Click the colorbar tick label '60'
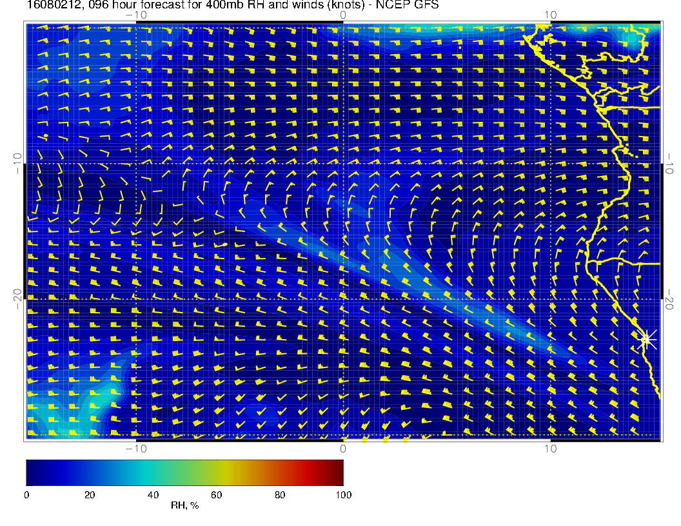681x526 pixels. 216,495
